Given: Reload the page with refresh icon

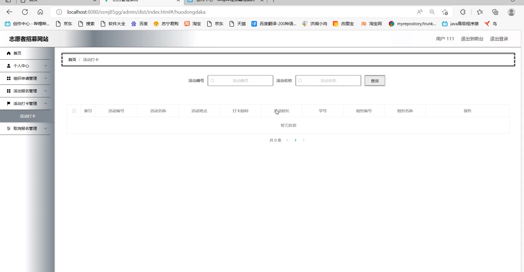Looking at the screenshot, I should [25, 12].
